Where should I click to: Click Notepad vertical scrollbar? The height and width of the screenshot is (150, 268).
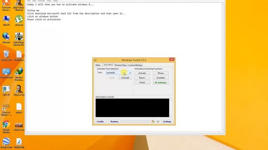pyautogui.click(x=222, y=66)
